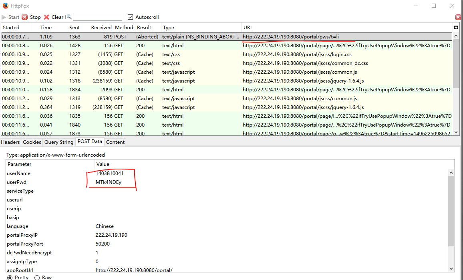Switch to the POST Data tab
This screenshot has height=280, width=463.
tap(90, 141)
